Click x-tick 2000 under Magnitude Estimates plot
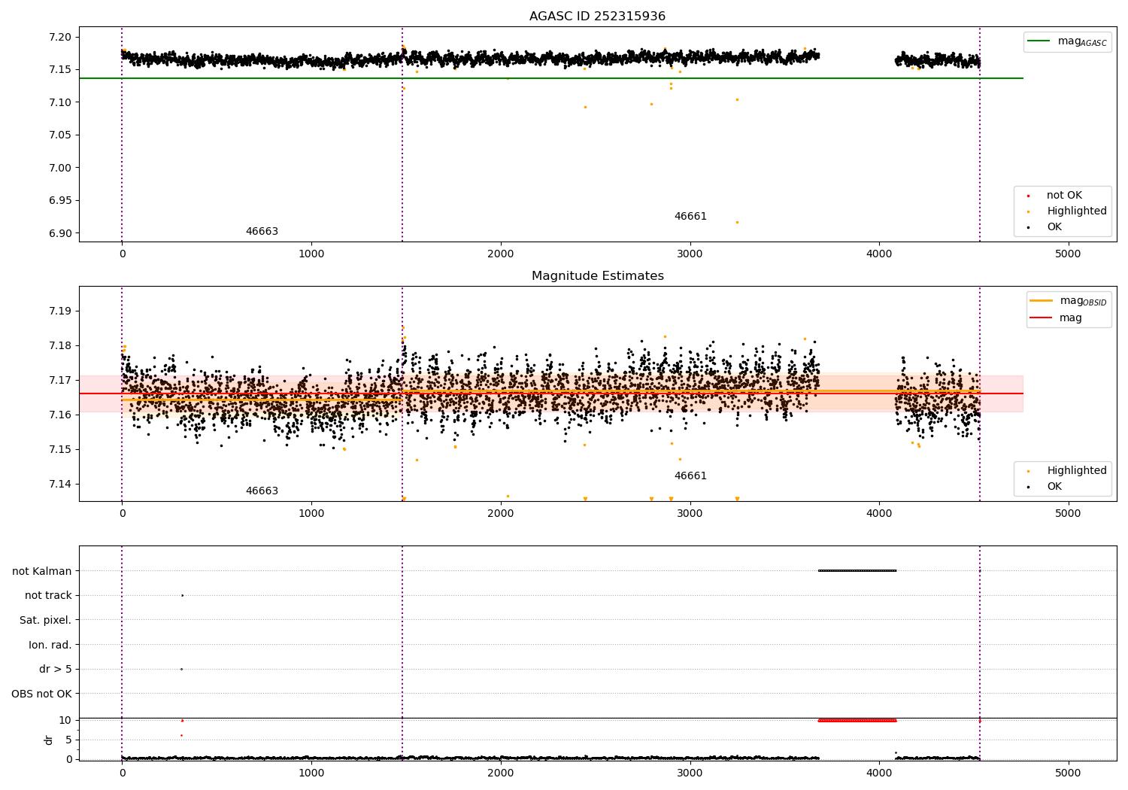1128x790 pixels. point(501,513)
